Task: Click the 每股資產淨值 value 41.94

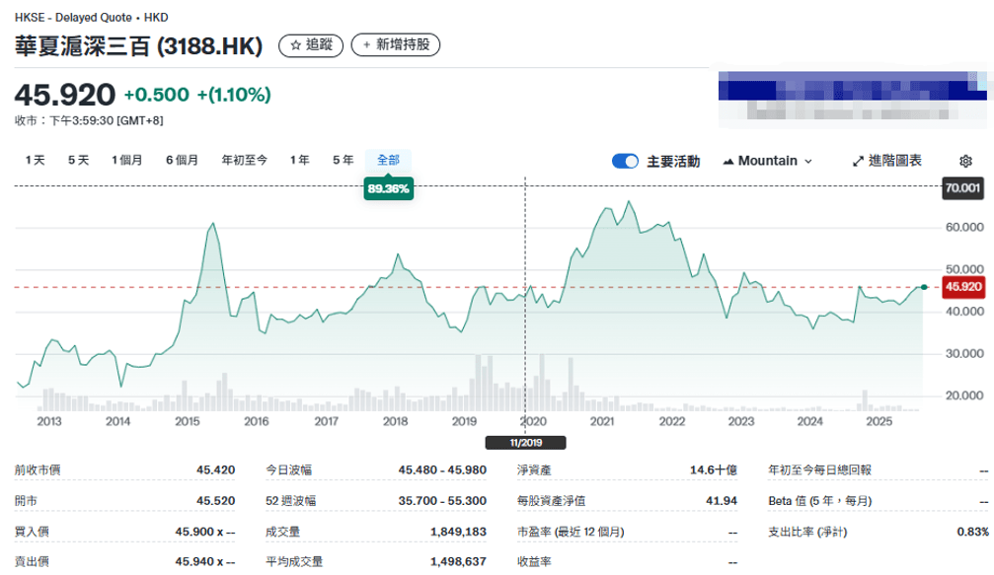Action: pyautogui.click(x=722, y=500)
